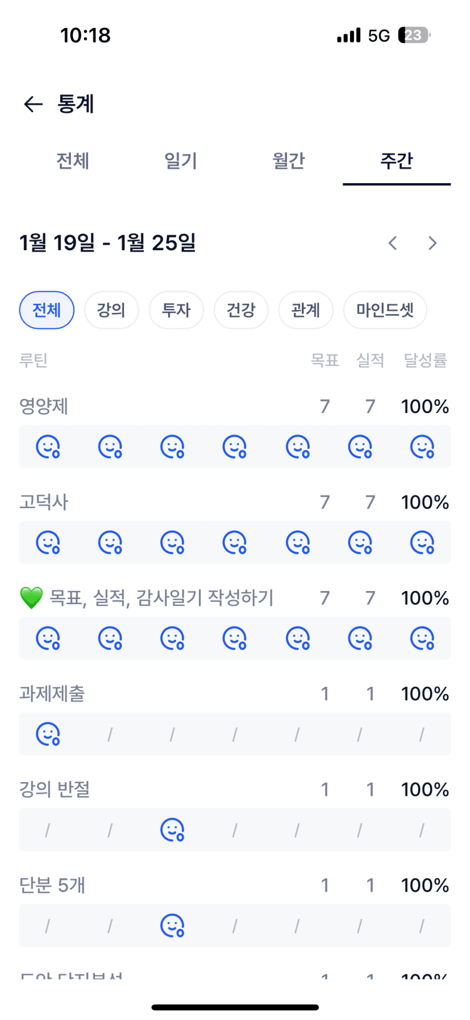Filter routines by 건강 chip
This screenshot has width=470, height=1020.
tap(241, 310)
